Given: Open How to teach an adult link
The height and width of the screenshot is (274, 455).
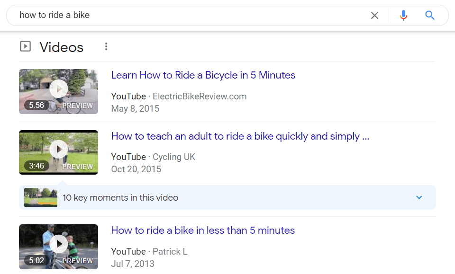Looking at the screenshot, I should (240, 136).
